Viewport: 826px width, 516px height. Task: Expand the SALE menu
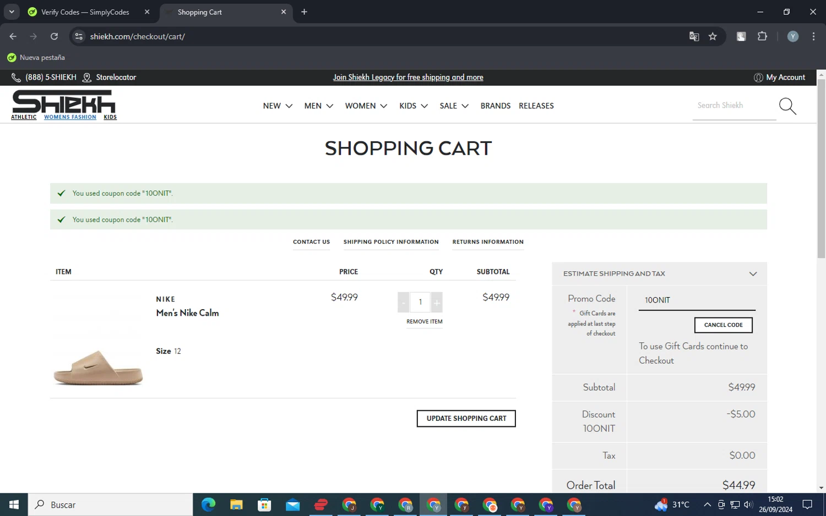coord(454,106)
